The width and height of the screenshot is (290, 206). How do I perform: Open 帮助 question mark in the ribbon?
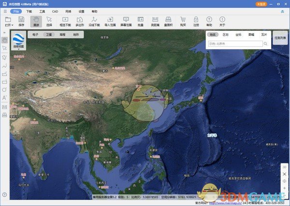[x=209, y=21]
